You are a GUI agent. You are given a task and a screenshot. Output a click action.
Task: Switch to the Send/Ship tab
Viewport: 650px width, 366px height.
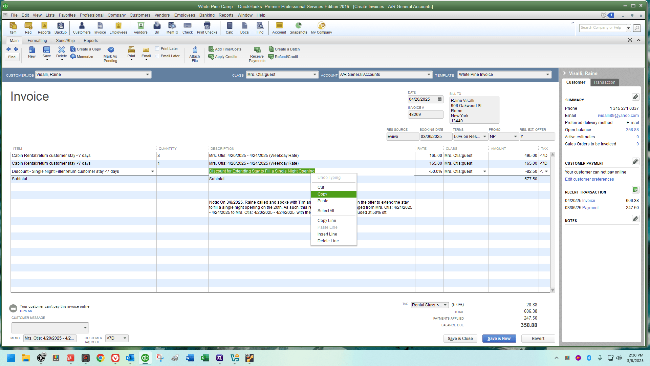point(65,41)
